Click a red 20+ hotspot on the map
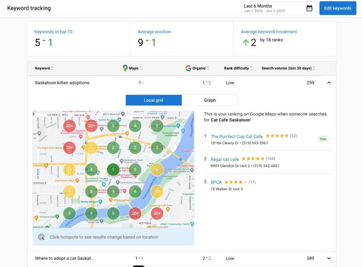 coord(69,126)
